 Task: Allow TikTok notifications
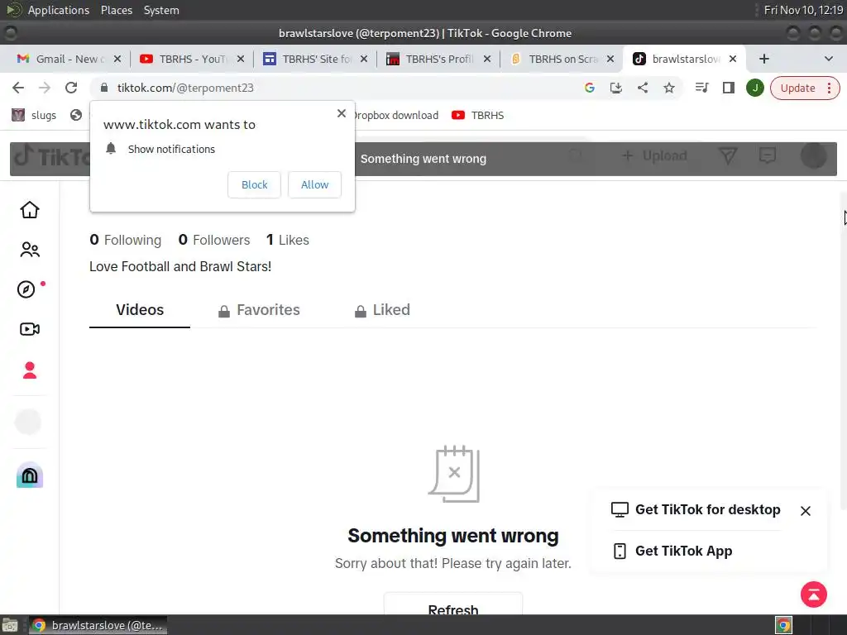pyautogui.click(x=314, y=184)
